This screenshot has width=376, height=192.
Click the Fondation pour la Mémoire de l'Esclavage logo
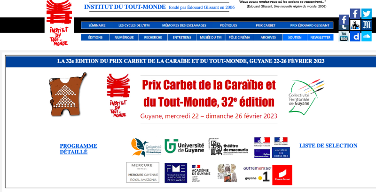point(176,173)
